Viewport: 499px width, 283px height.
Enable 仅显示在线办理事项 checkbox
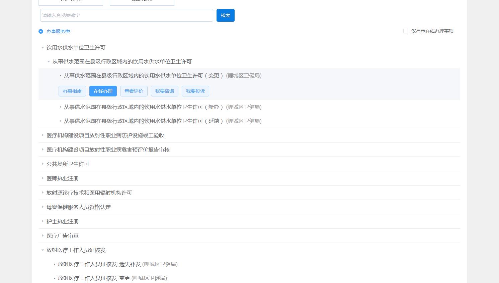pos(406,31)
